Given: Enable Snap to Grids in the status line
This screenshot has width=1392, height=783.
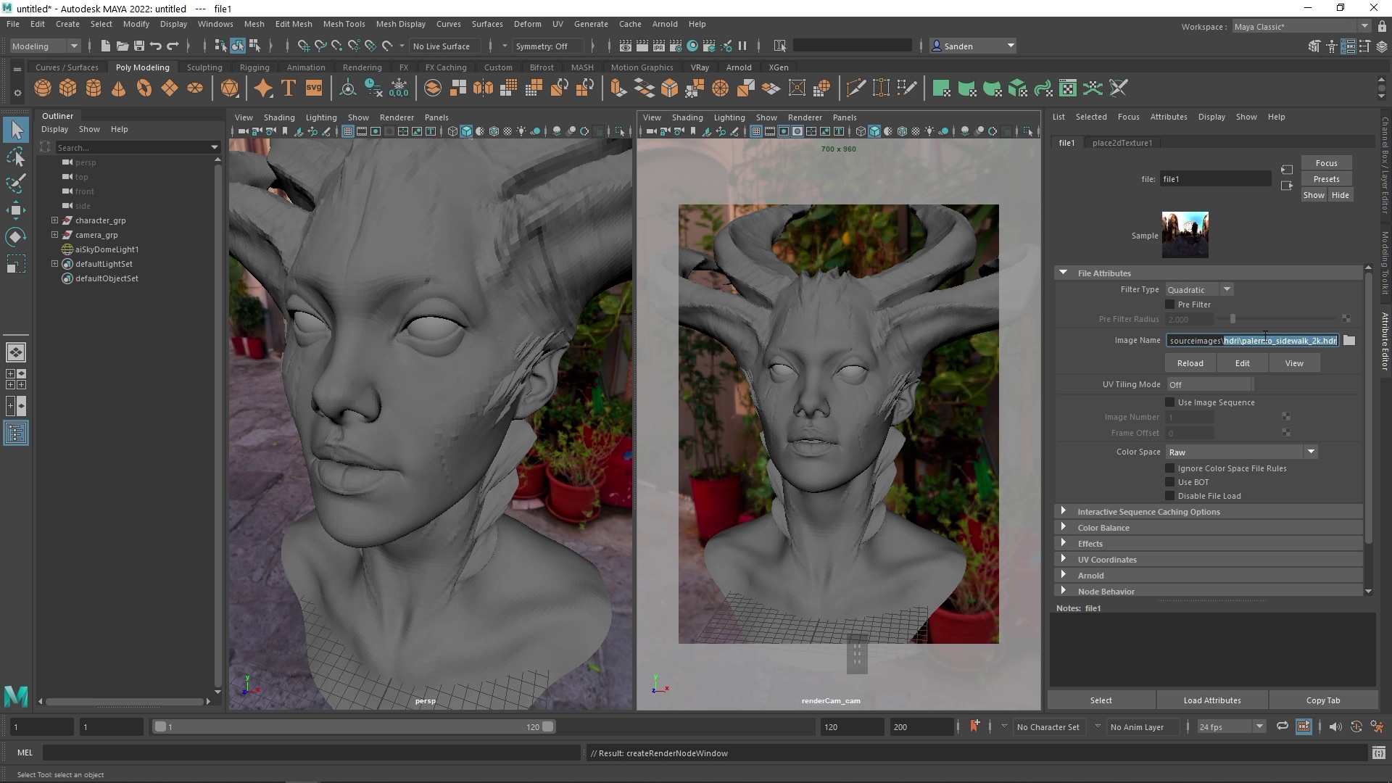Looking at the screenshot, I should pyautogui.click(x=304, y=46).
